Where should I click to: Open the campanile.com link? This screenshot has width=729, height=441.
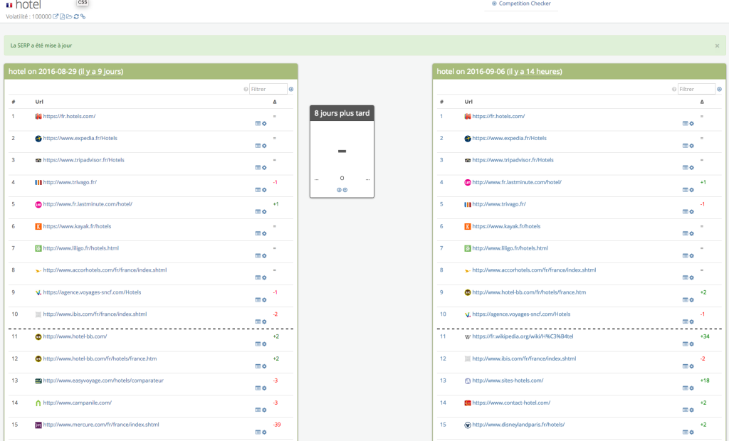[x=77, y=403]
